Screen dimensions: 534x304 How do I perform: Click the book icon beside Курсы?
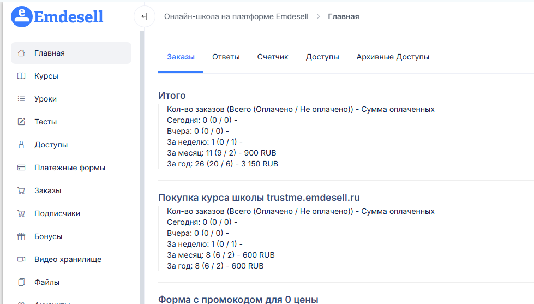click(21, 76)
